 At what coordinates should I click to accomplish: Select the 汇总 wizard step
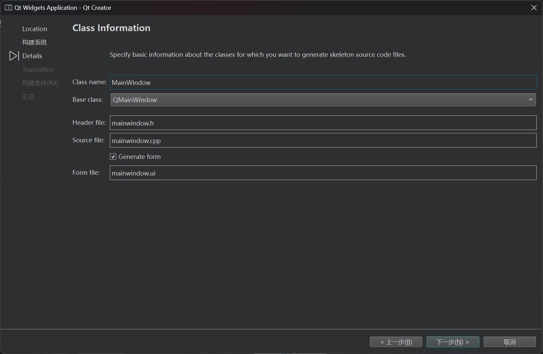pyautogui.click(x=28, y=96)
